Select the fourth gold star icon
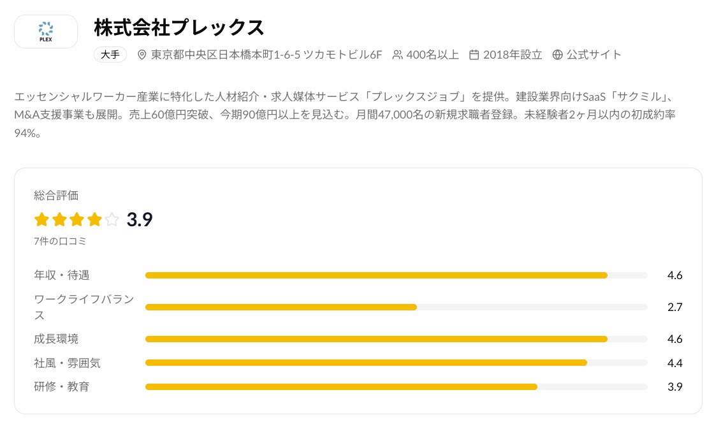714x427 pixels. [x=94, y=219]
